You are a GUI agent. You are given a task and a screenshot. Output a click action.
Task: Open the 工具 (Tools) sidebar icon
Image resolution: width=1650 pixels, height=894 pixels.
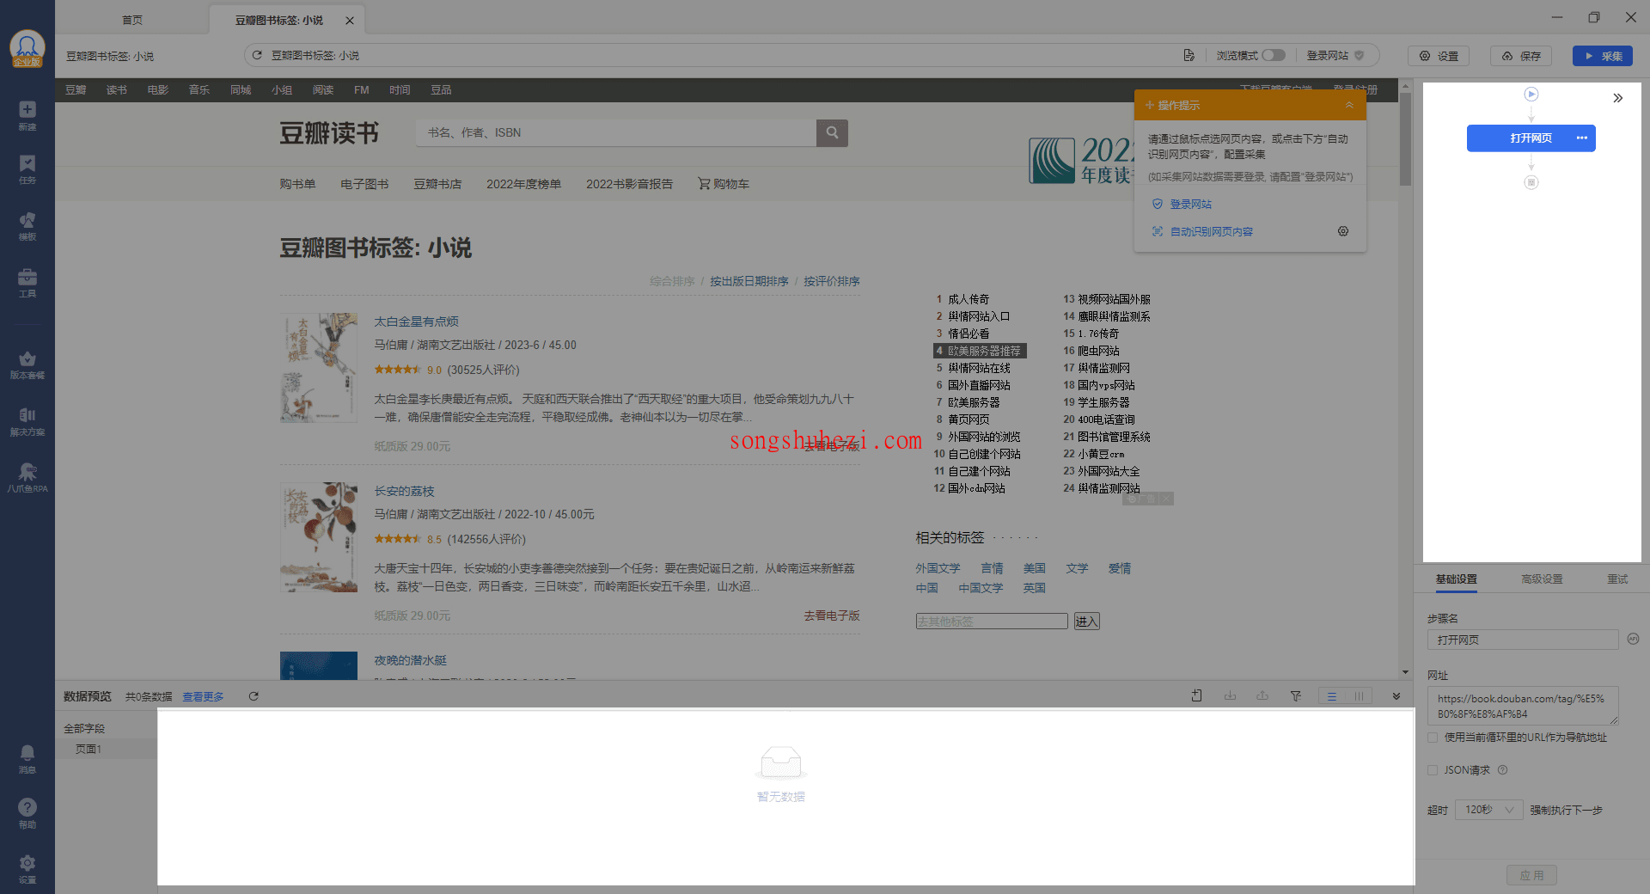tap(27, 283)
